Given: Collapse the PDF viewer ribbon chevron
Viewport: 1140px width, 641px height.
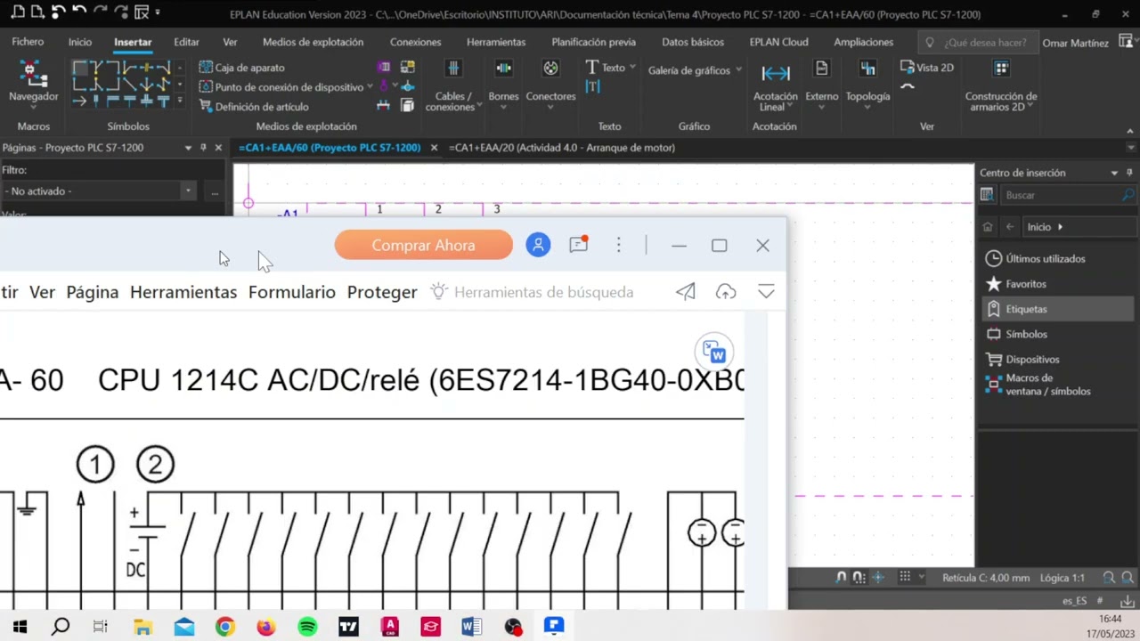Looking at the screenshot, I should click(766, 292).
